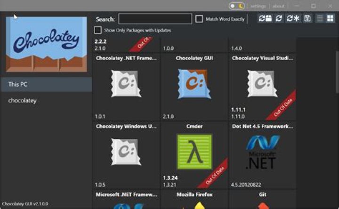Screen dimensions: 339x209
Task: Switch to tile view layout
Action: point(330,18)
